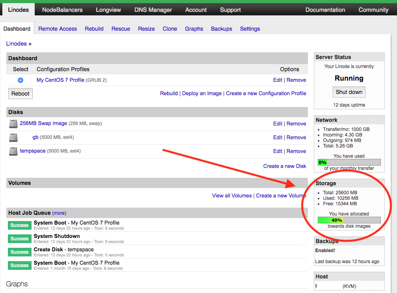Open DNS Manager

pos(153,10)
